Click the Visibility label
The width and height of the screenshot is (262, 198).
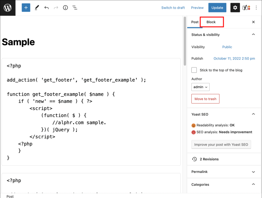[x=198, y=47]
